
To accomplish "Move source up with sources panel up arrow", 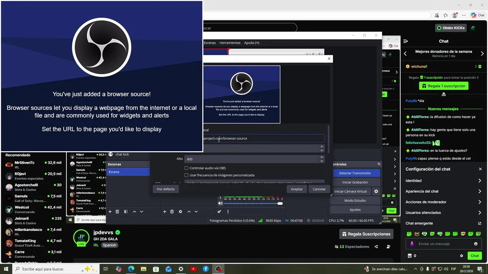I will coord(189,212).
